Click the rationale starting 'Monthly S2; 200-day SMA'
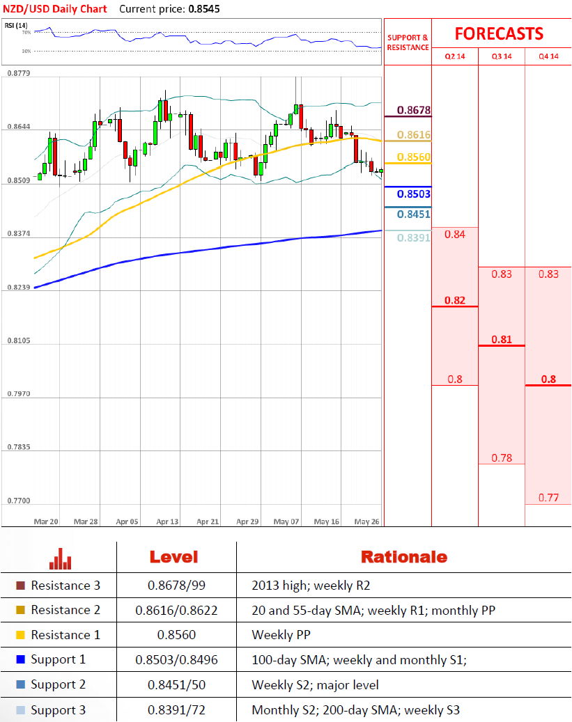The height and width of the screenshot is (722, 572). pyautogui.click(x=356, y=710)
